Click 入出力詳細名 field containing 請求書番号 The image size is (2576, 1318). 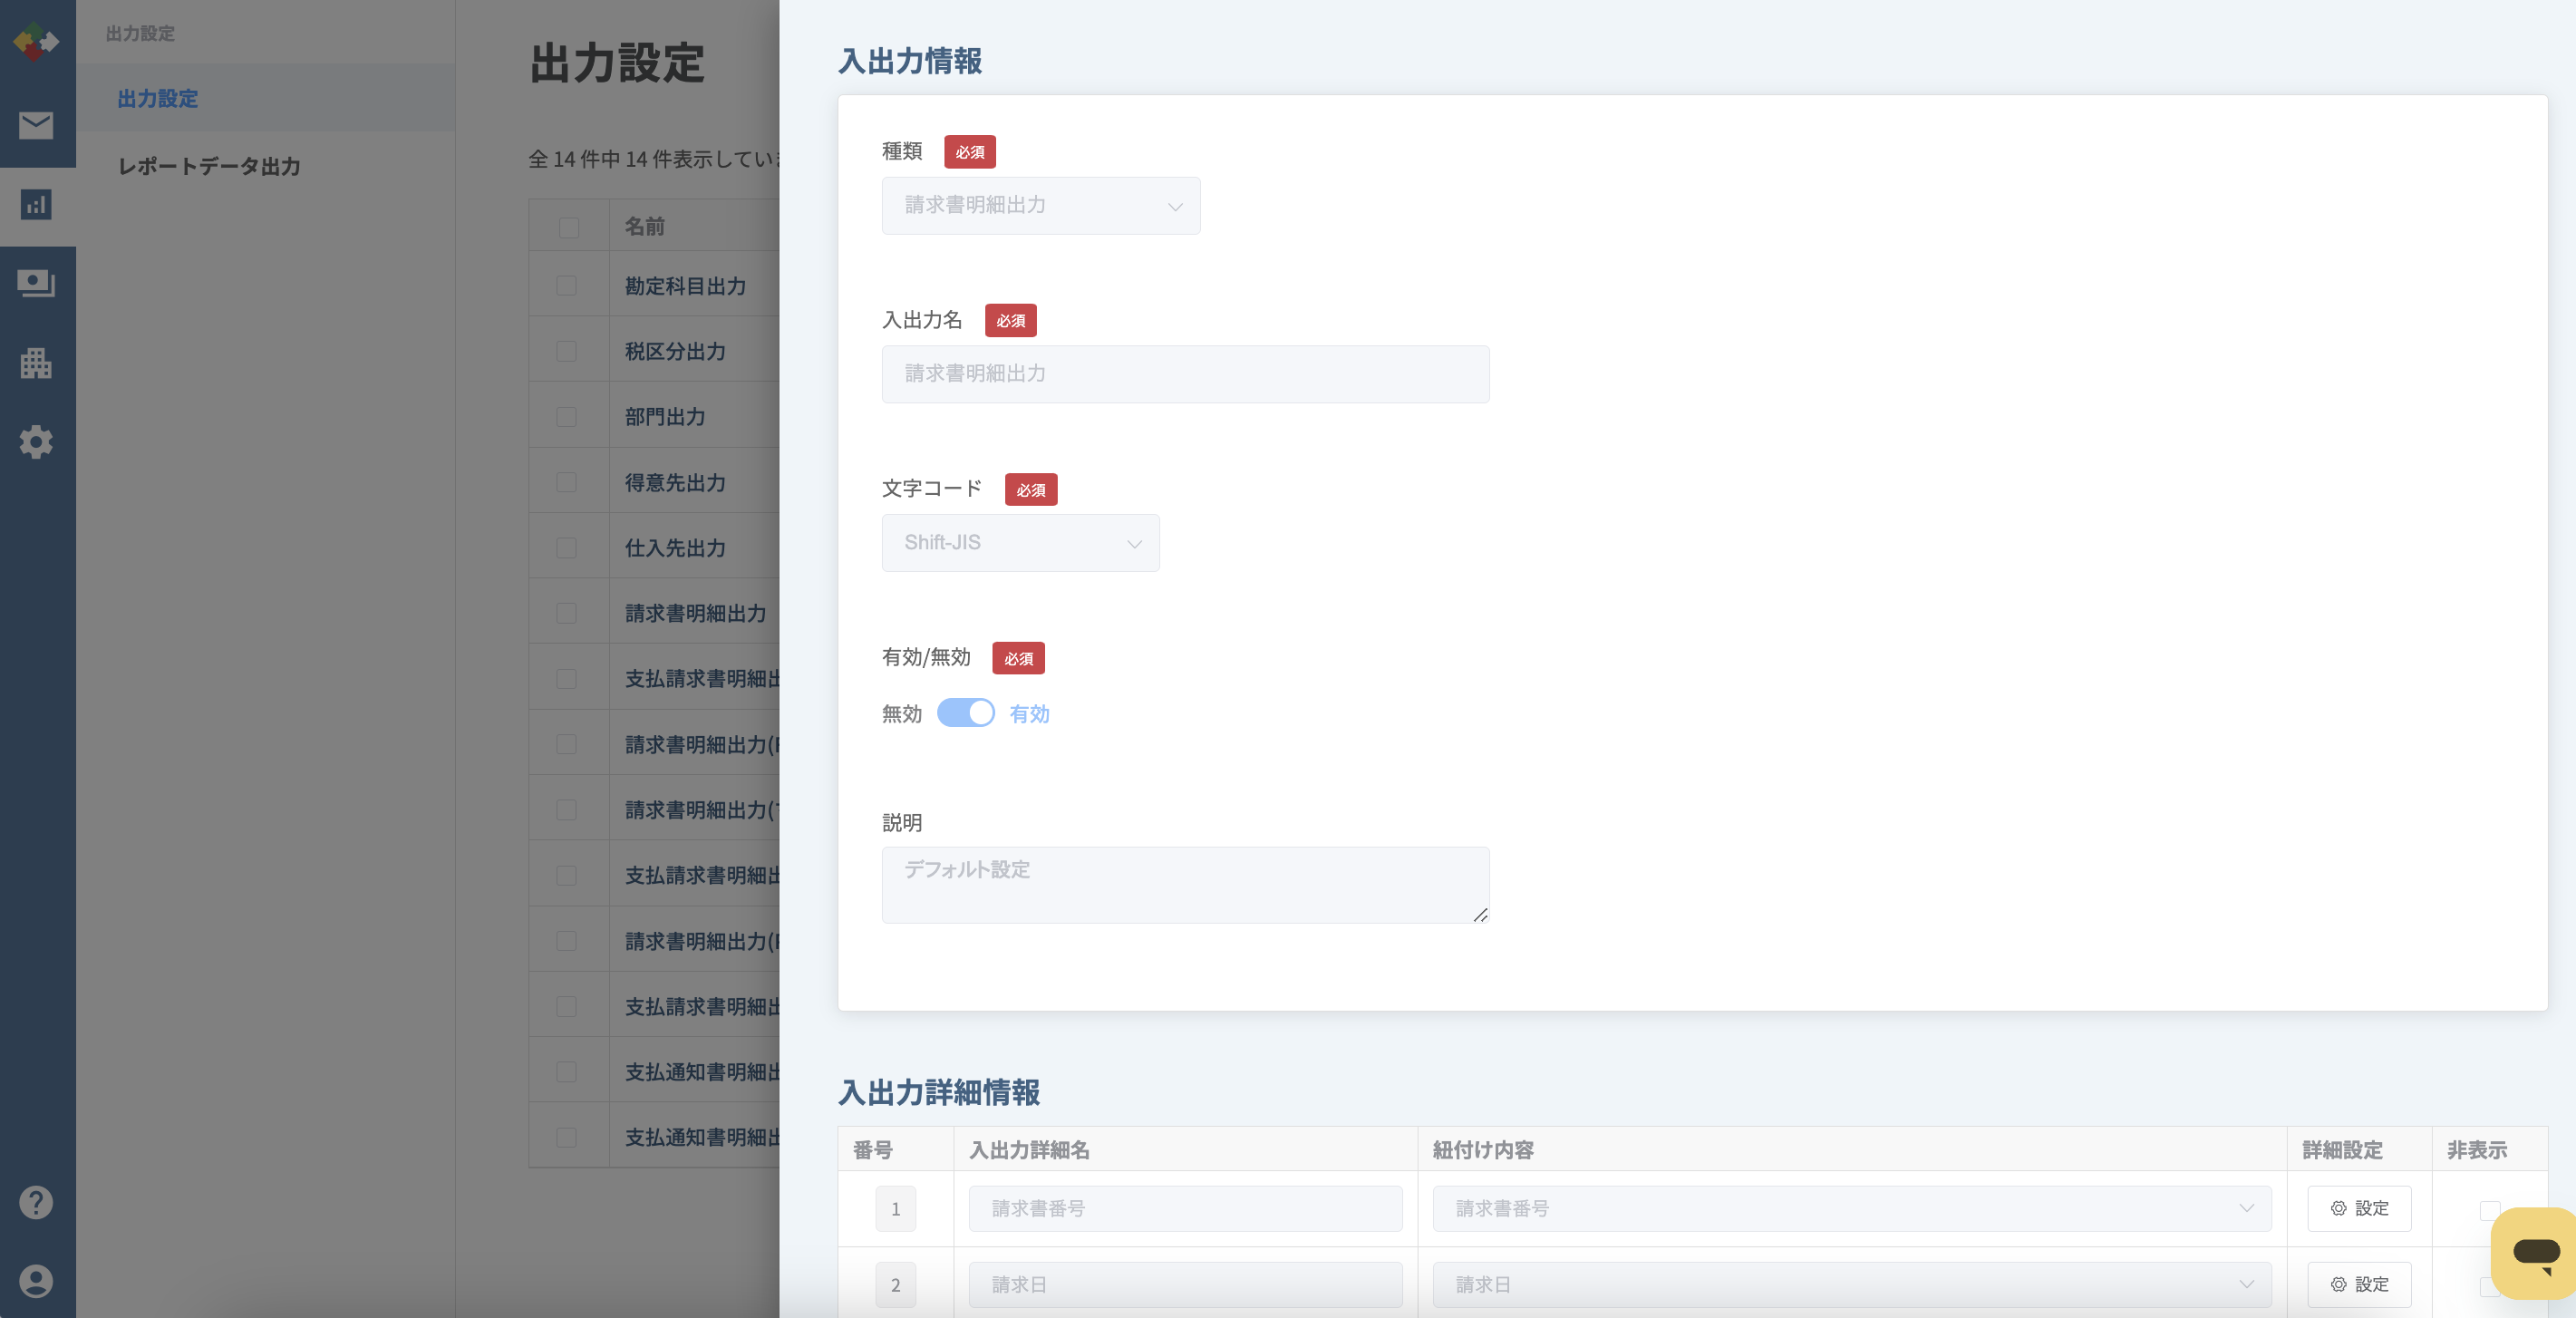pos(1185,1208)
